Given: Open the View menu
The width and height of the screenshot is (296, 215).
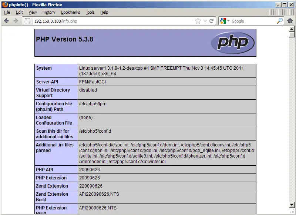Looking at the screenshot, I should point(33,12).
